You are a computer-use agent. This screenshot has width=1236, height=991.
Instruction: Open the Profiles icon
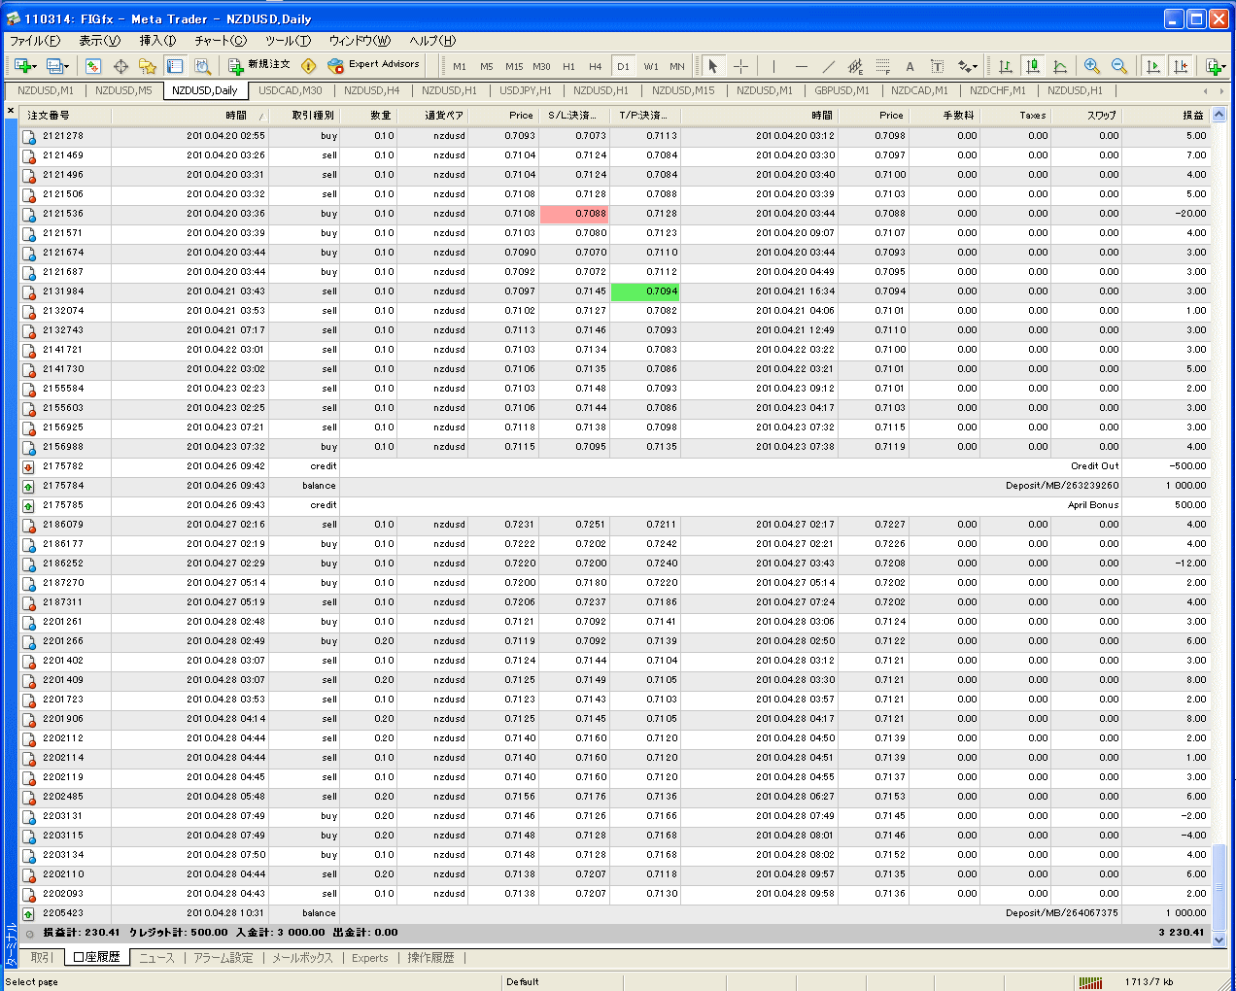tap(54, 66)
